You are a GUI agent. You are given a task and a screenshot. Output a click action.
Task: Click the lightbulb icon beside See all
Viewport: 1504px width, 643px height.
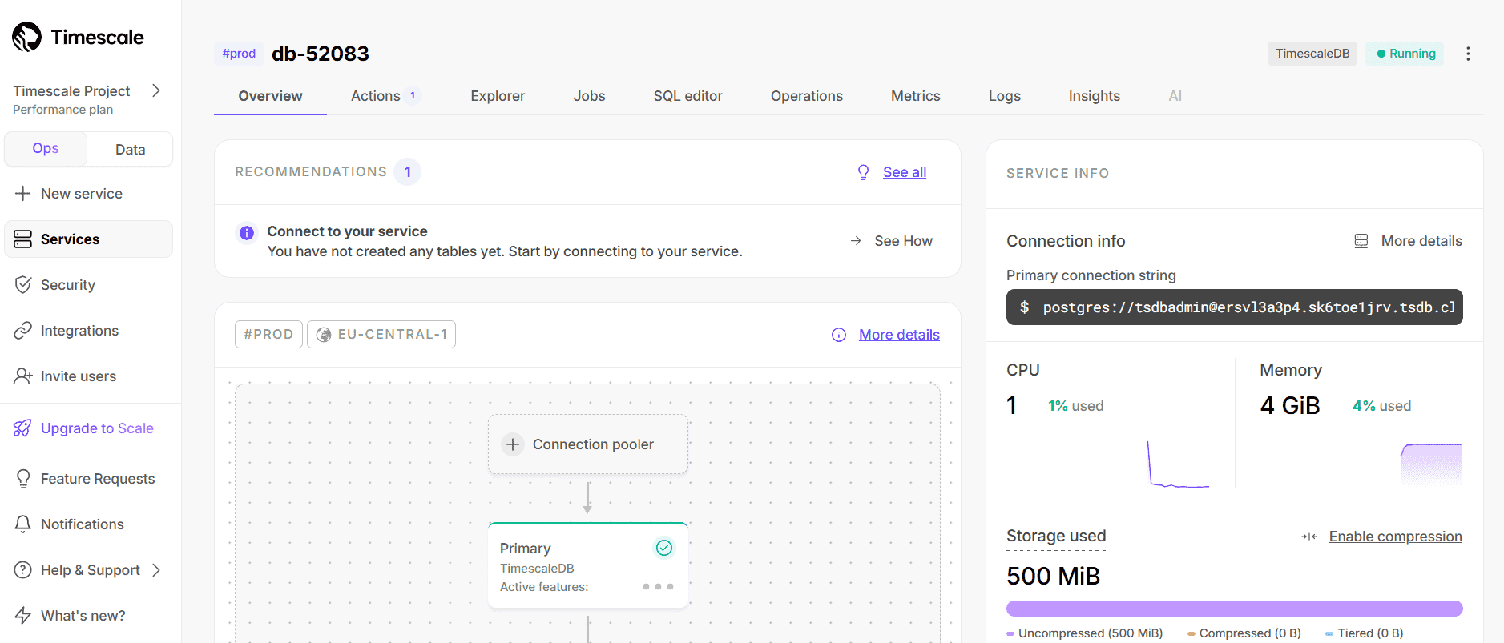(863, 172)
